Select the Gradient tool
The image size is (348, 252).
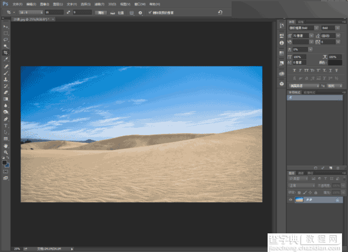point(5,99)
